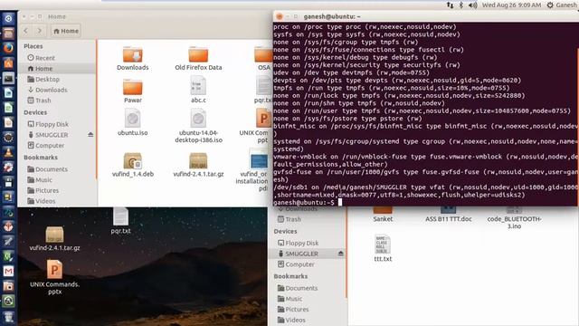Select ubuntu-14.04-desktop-i386.iso file
This screenshot has height=326, width=579.
[x=198, y=126]
